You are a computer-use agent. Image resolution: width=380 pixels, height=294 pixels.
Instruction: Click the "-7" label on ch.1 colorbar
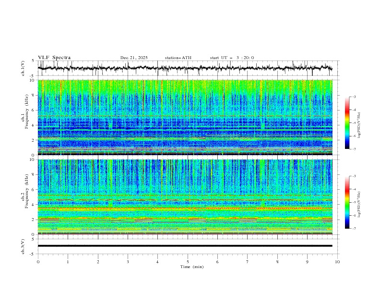coord(354,149)
